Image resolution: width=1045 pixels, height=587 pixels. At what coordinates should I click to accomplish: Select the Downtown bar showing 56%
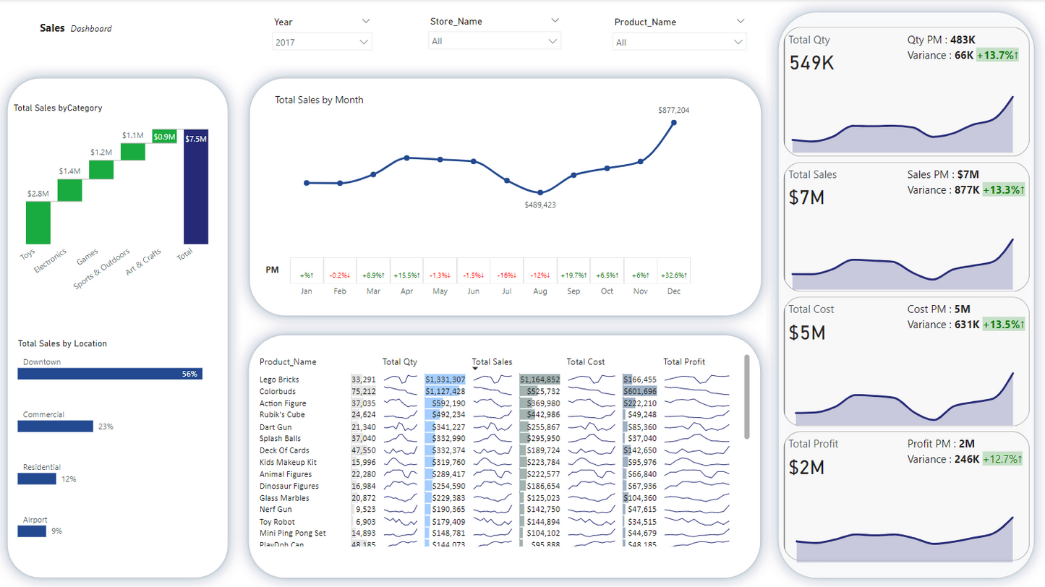110,374
